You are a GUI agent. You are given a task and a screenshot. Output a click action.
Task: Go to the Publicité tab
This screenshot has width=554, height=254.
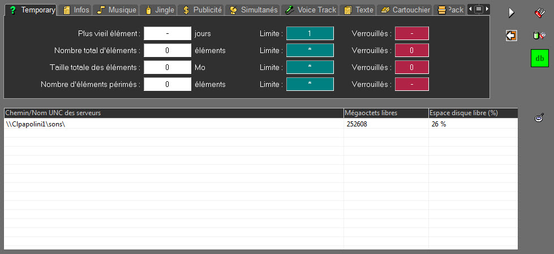[x=202, y=10]
